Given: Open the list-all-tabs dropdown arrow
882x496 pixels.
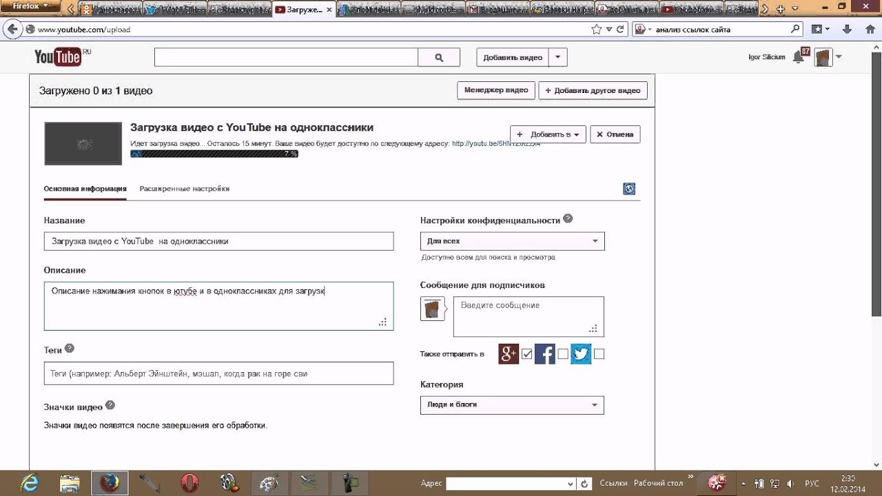Looking at the screenshot, I should click(x=796, y=9).
